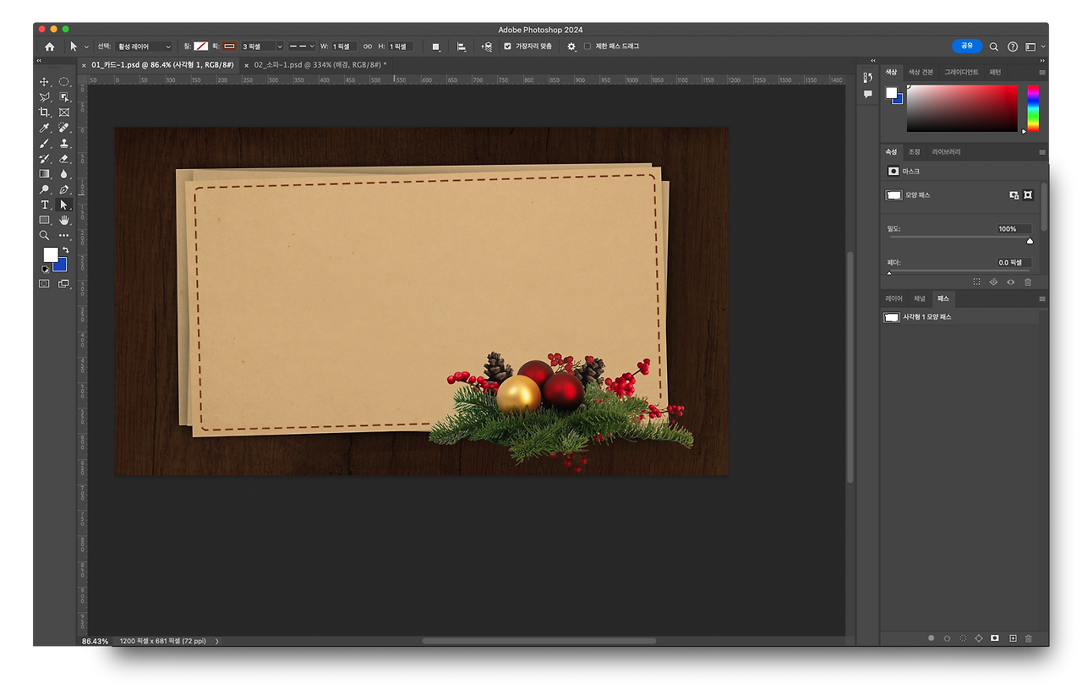Click the rainbow hue slider strip
Screen dimensions: 1082x690
coord(1033,107)
